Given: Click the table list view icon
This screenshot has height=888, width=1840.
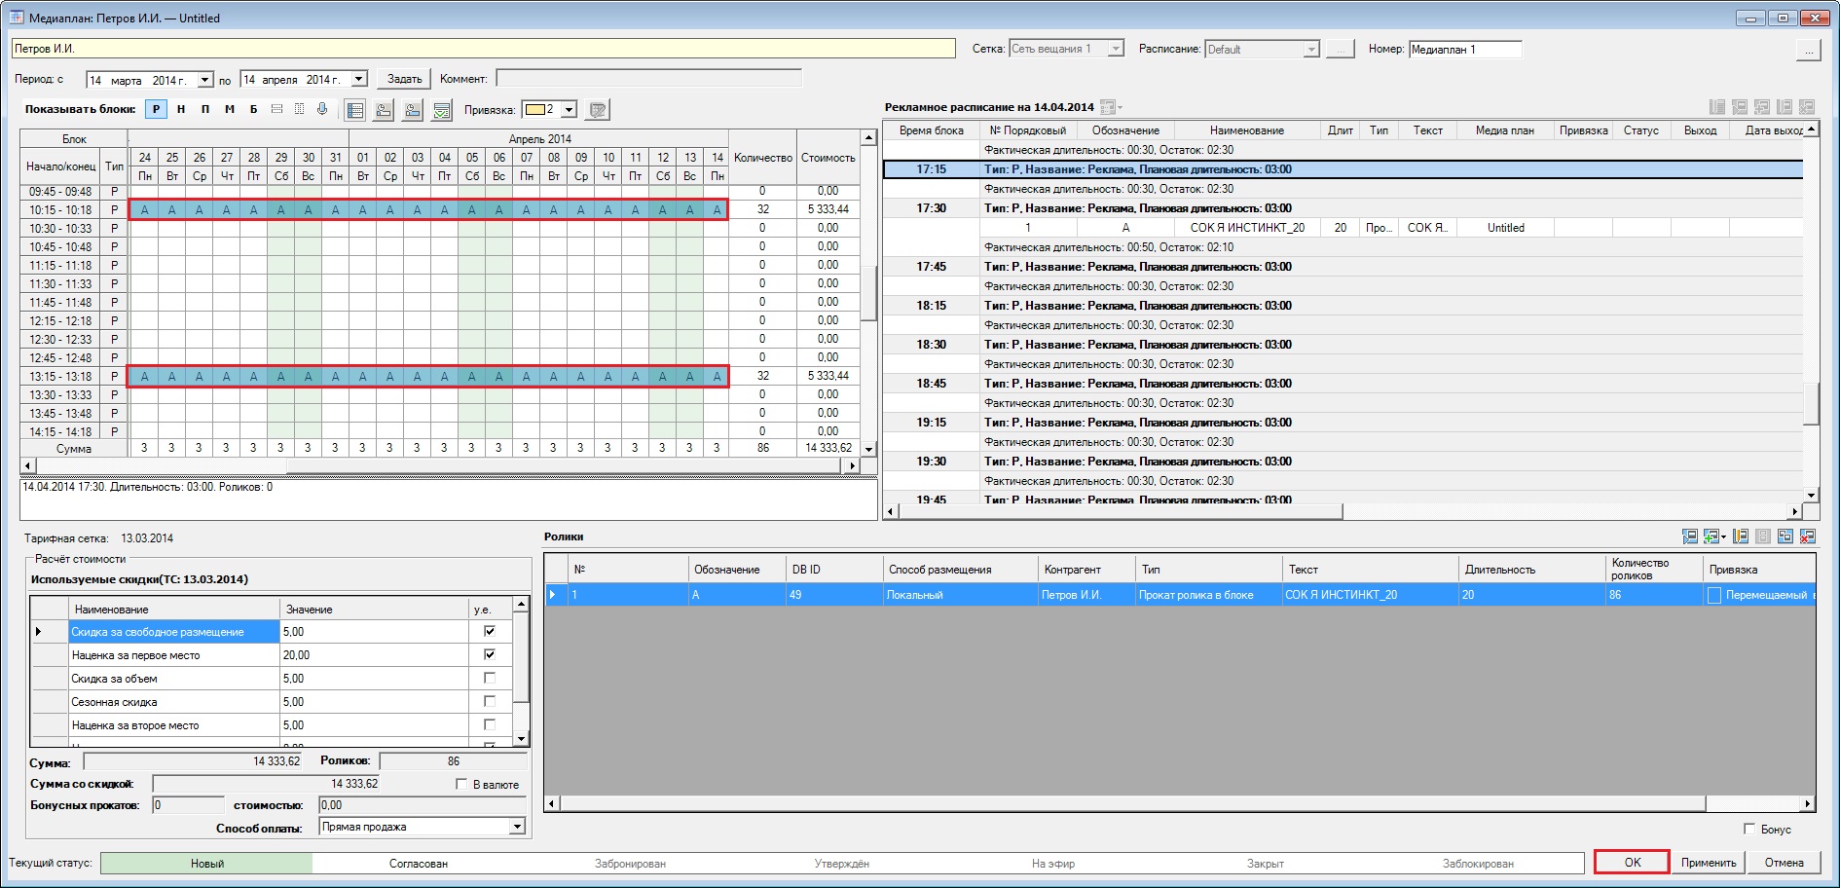Looking at the screenshot, I should [355, 110].
